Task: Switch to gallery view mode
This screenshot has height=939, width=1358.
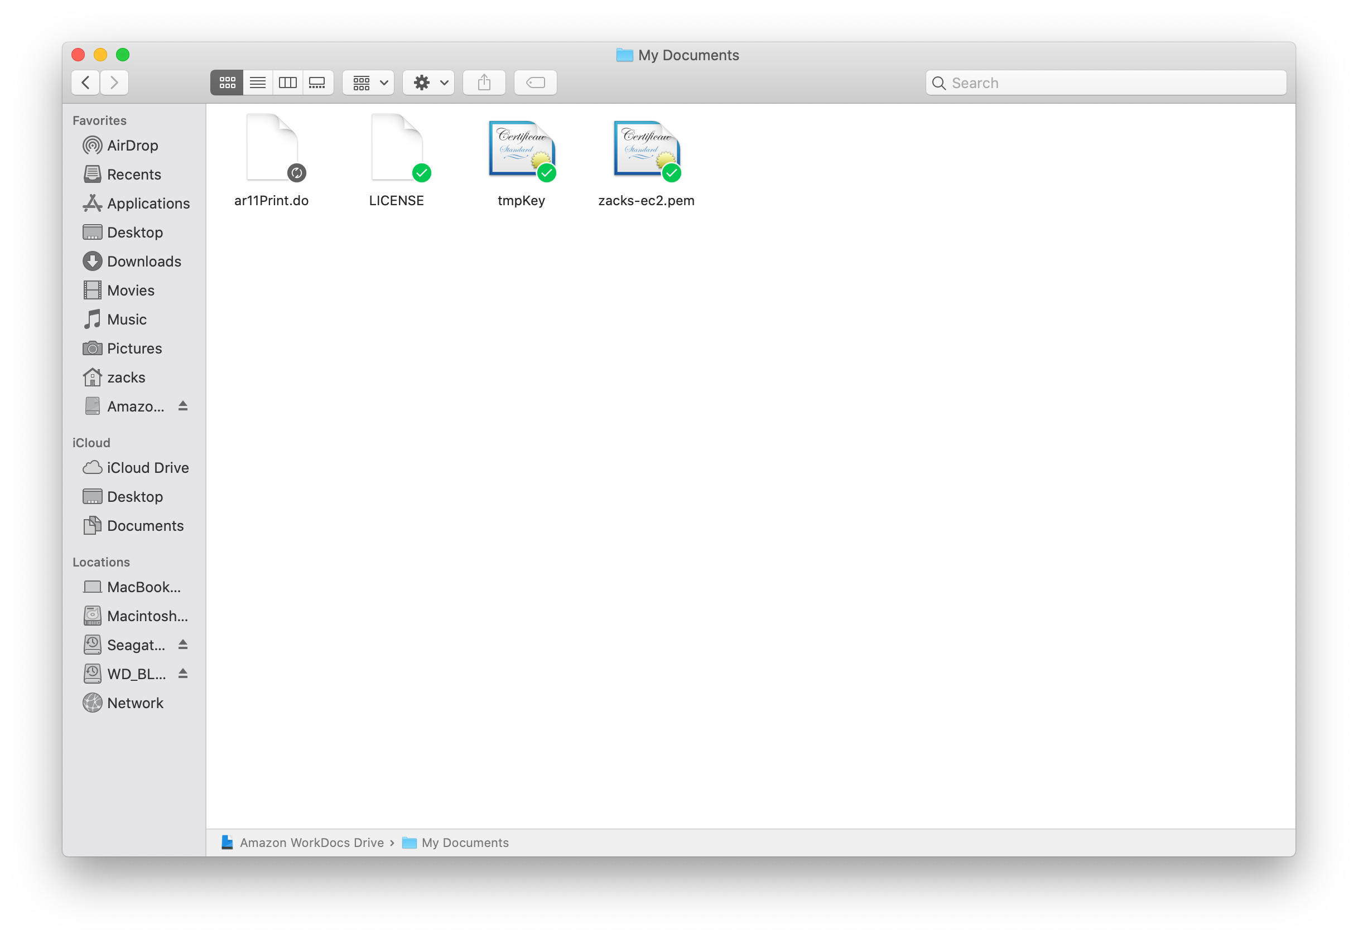Action: 317,83
